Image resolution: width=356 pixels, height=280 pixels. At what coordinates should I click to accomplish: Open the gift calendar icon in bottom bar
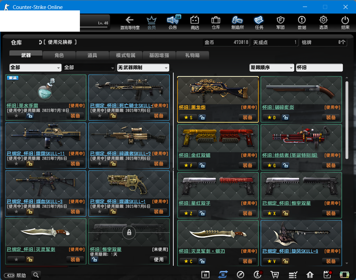point(205,274)
